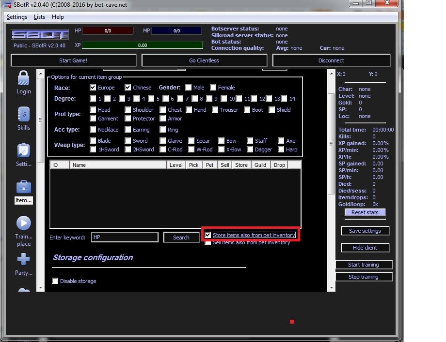446x342 pixels.
Task: Open the Party plus sidebar icon
Action: (x=24, y=259)
